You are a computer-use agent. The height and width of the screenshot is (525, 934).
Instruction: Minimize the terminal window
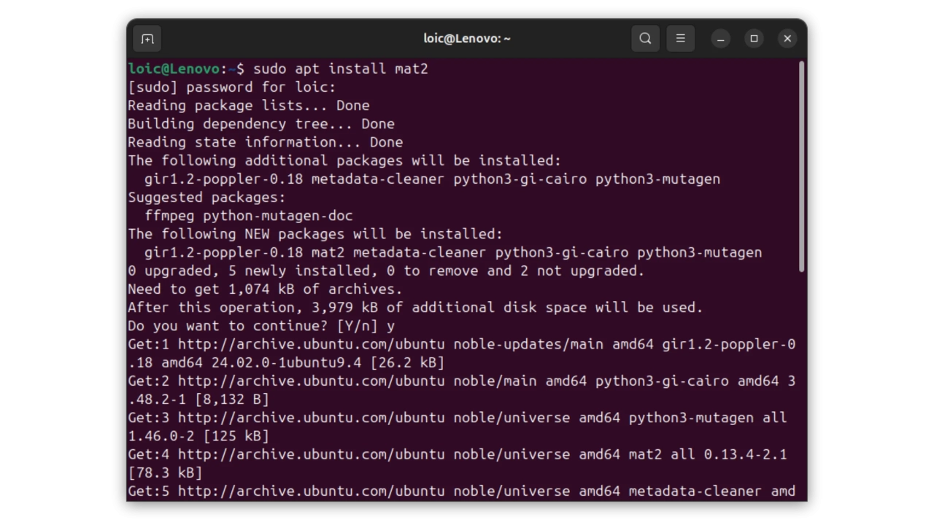720,39
